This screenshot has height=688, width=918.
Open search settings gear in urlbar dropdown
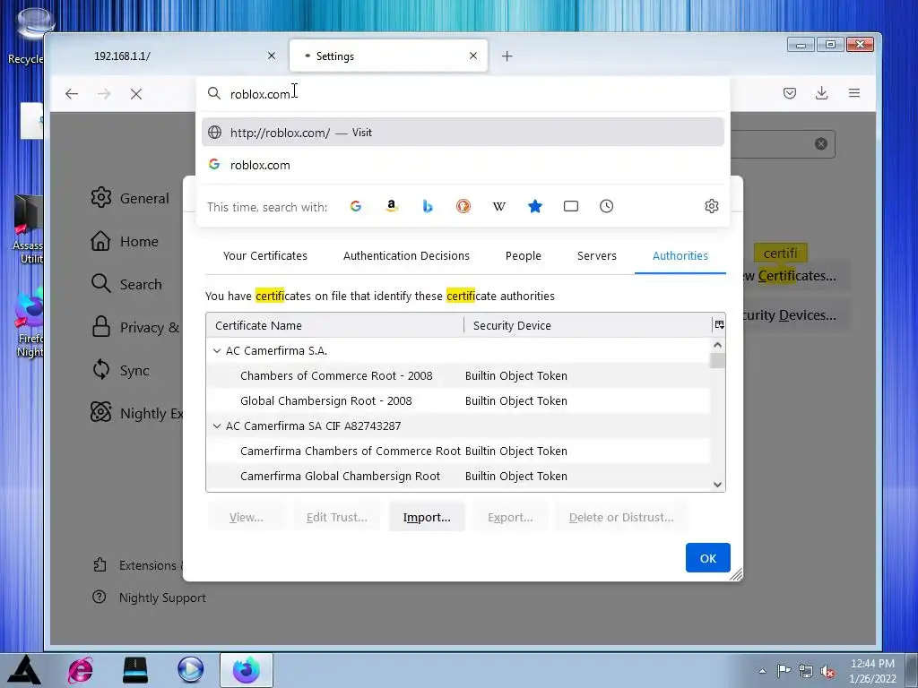711,206
